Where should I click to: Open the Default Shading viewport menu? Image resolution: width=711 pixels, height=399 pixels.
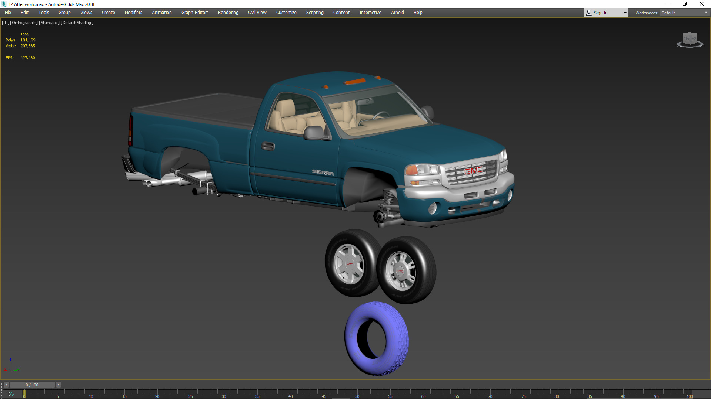coord(77,23)
